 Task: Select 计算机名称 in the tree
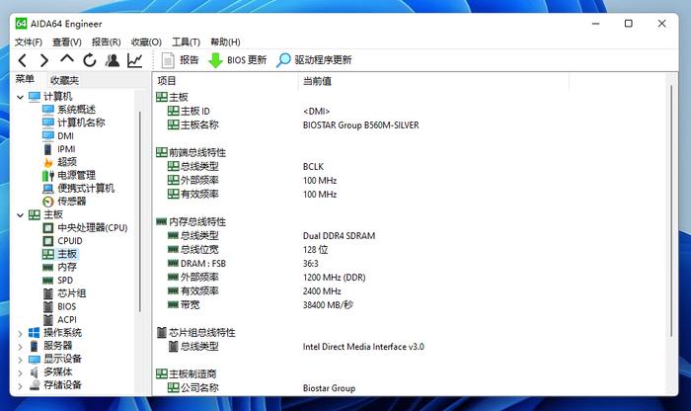pos(81,123)
